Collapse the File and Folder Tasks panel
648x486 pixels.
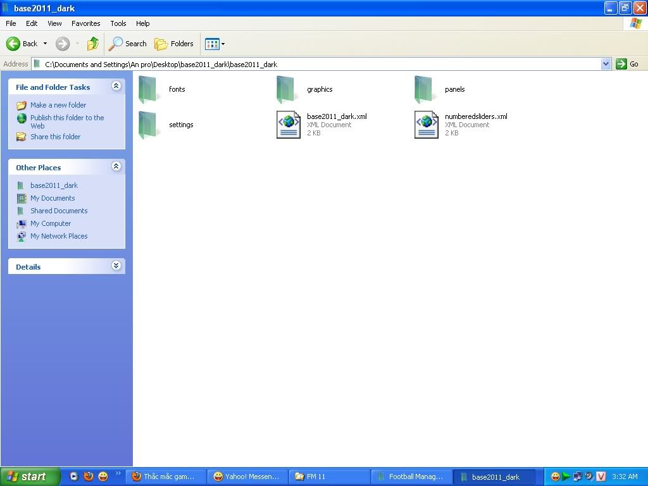pos(116,86)
